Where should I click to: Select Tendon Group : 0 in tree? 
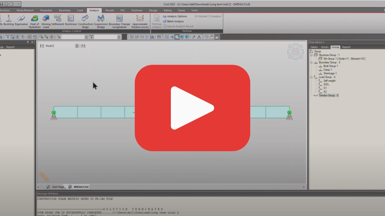tap(328, 95)
